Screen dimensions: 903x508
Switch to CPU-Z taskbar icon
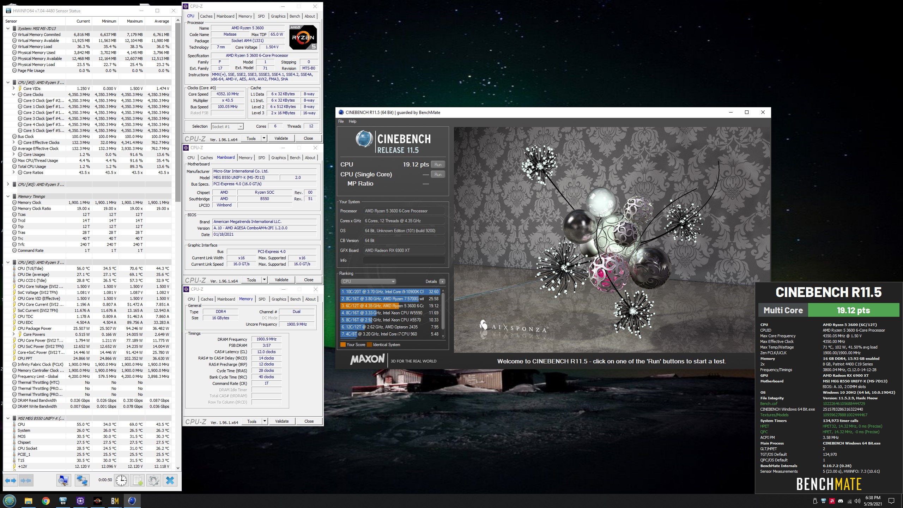click(x=80, y=501)
